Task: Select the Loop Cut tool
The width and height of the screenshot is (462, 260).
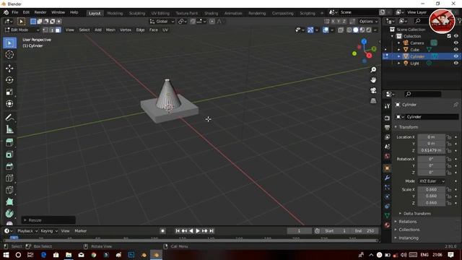Action: click(x=9, y=178)
